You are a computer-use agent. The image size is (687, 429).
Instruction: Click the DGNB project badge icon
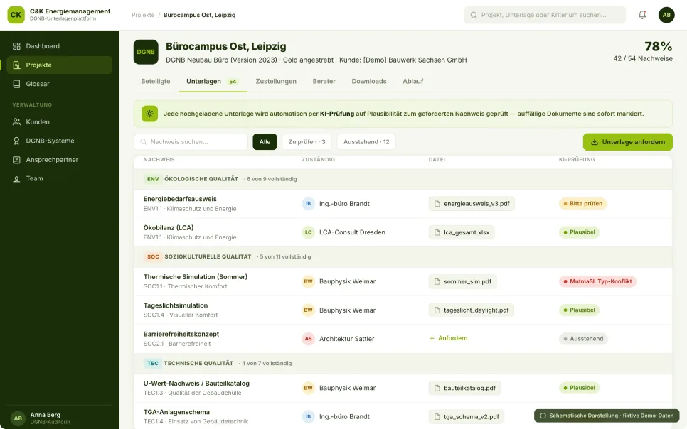[146, 52]
